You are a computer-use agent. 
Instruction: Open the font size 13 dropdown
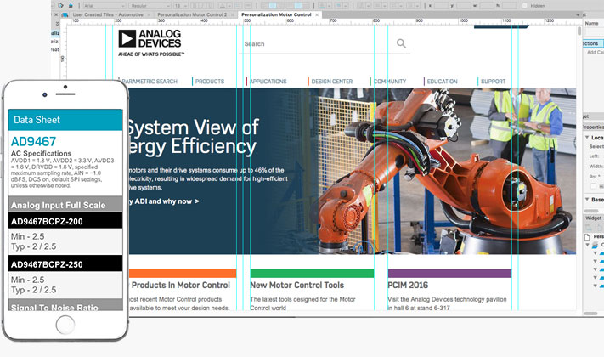pos(180,5)
